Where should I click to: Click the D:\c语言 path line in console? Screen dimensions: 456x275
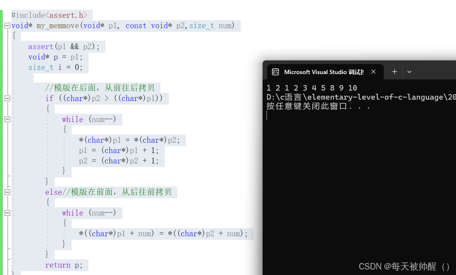361,97
